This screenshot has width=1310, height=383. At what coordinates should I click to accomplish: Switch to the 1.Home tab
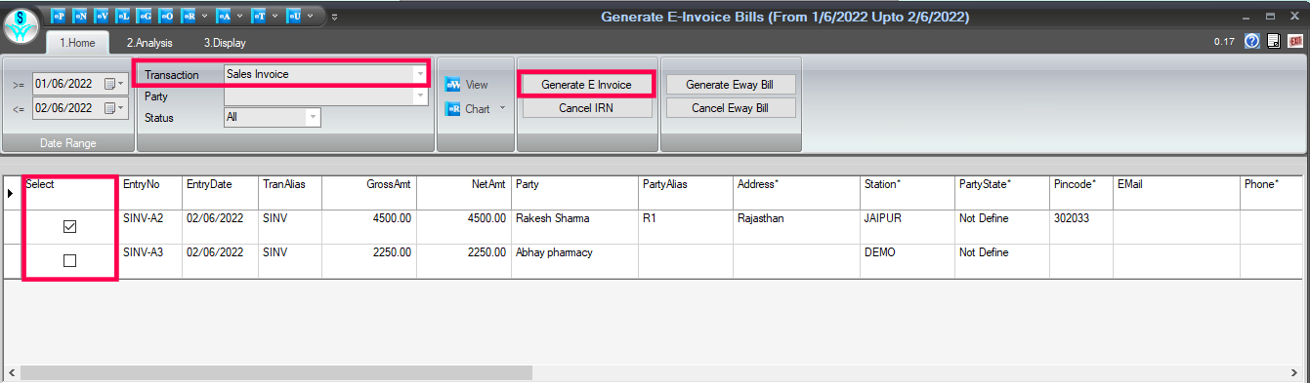coord(78,43)
